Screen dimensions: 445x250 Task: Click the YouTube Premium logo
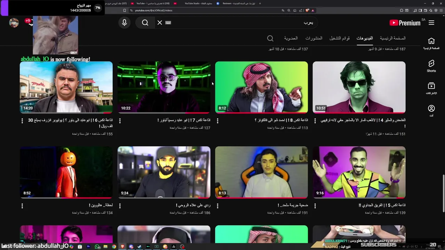pos(405,23)
